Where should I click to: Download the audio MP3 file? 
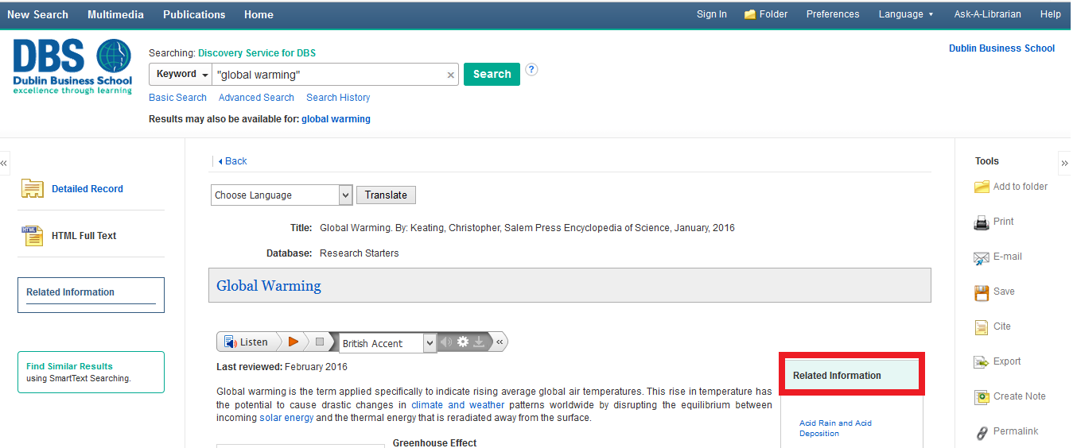479,342
